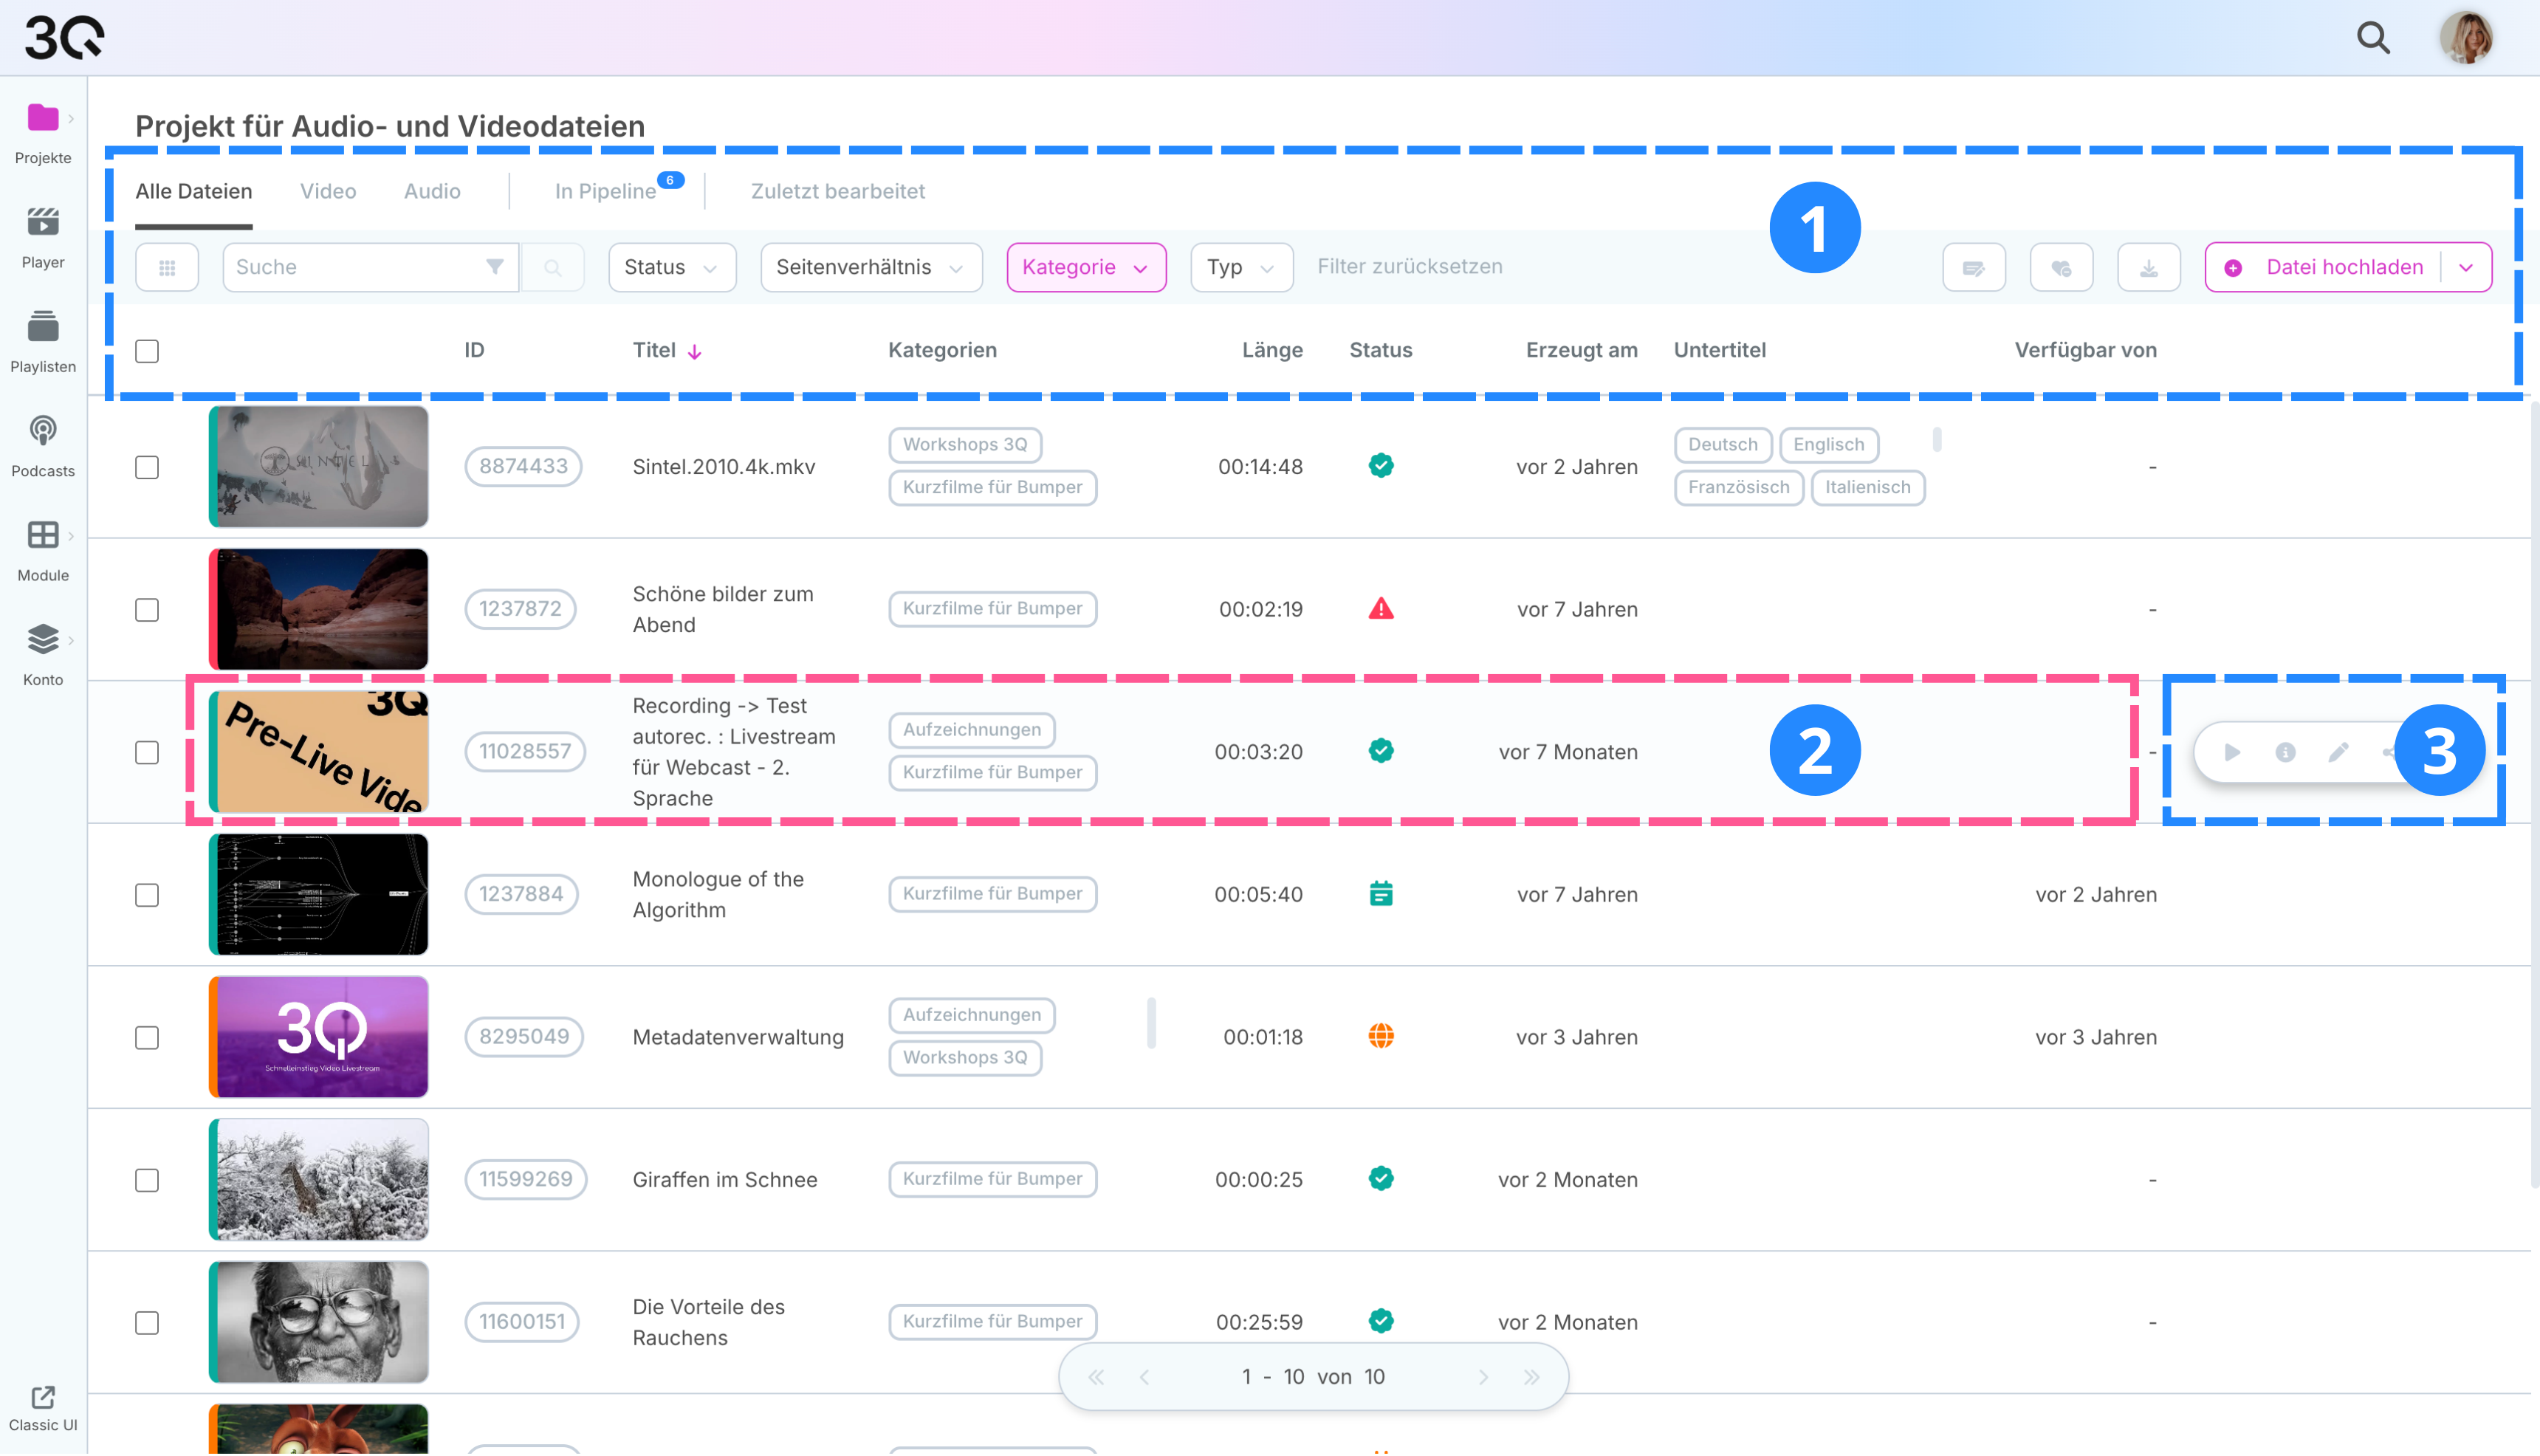Click the download icon in toolbar
Viewport: 2540px width, 1456px height.
tap(2148, 267)
